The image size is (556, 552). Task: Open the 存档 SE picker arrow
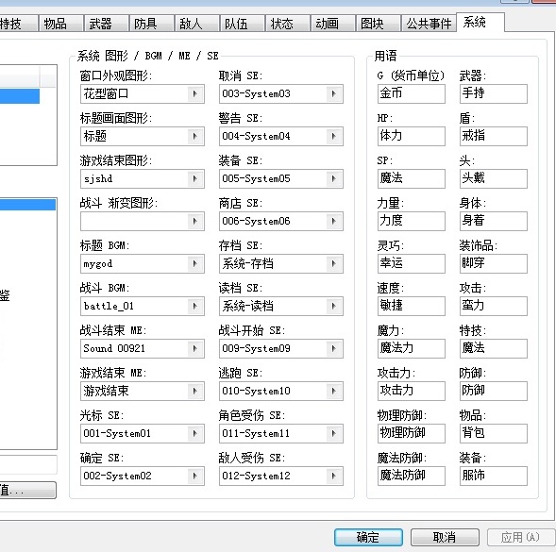pyautogui.click(x=333, y=264)
